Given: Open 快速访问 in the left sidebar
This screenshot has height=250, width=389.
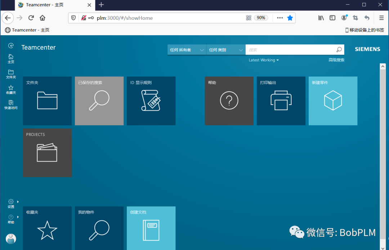Looking at the screenshot, I should pyautogui.click(x=11, y=105).
